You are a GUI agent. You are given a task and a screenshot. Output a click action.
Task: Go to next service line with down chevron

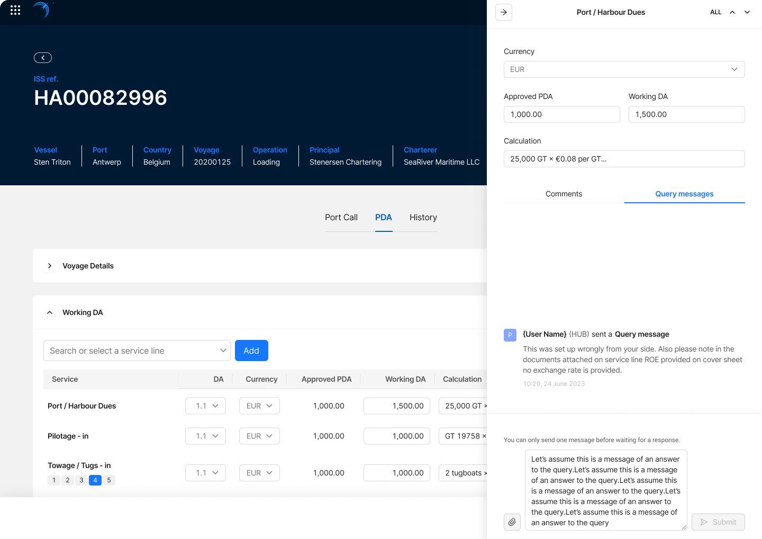click(747, 12)
